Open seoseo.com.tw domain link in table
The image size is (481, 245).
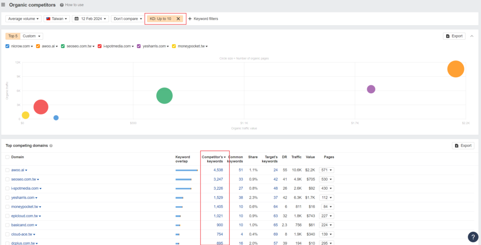pos(23,179)
